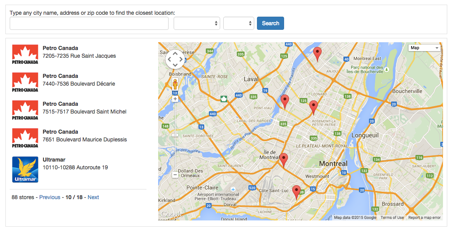Click the blue Search button
The height and width of the screenshot is (234, 455).
(271, 23)
